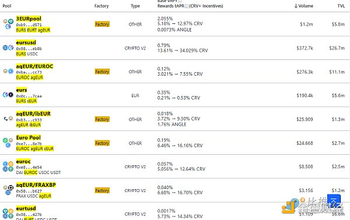Click the agEUR/EUROC pool token icons
Image resolution: width=350 pixels, height=220 pixels.
tap(8, 71)
